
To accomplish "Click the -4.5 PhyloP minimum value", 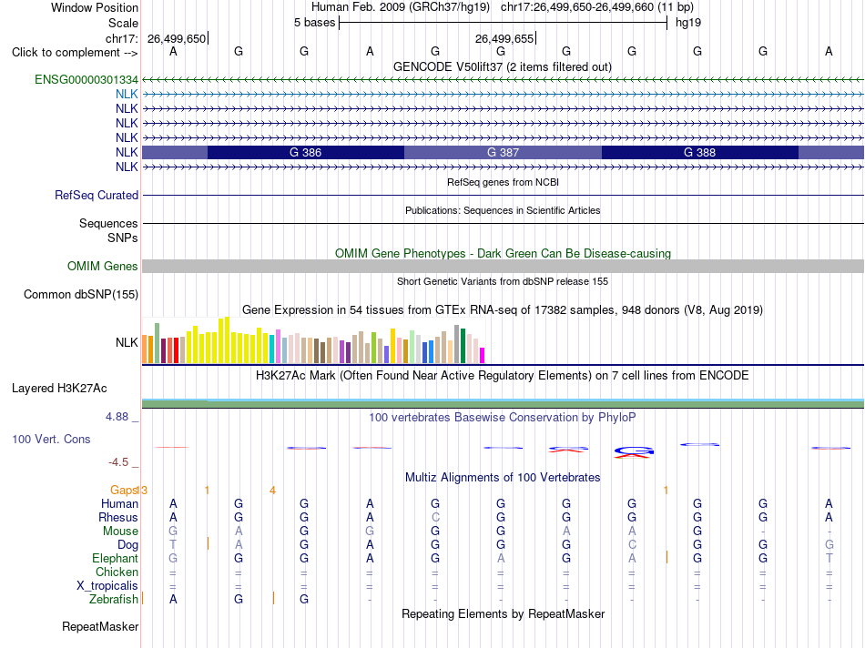I will click(118, 462).
